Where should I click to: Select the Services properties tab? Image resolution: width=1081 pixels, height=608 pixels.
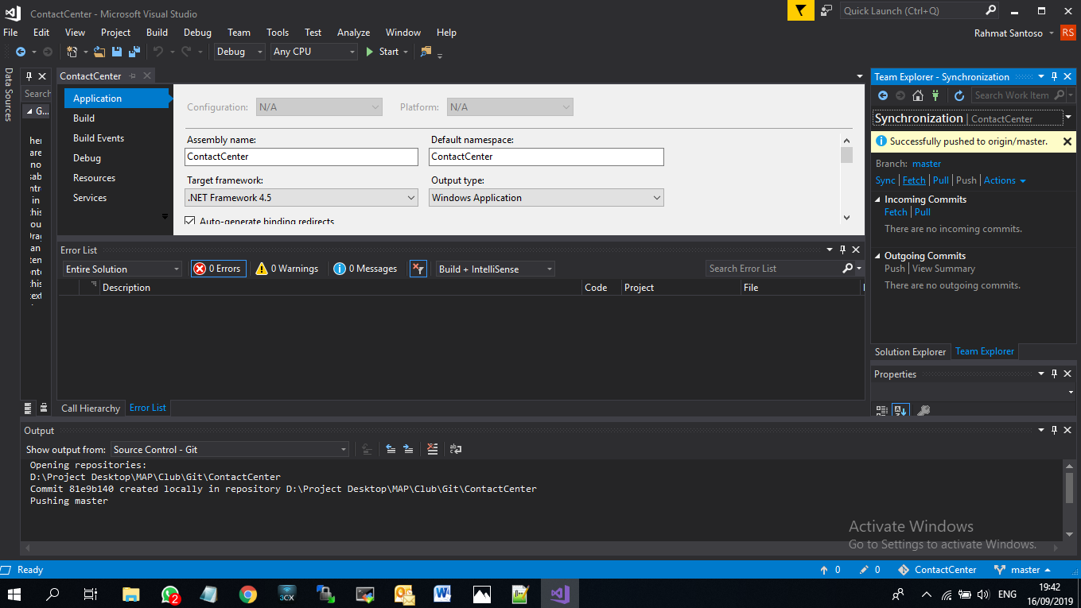coord(90,198)
